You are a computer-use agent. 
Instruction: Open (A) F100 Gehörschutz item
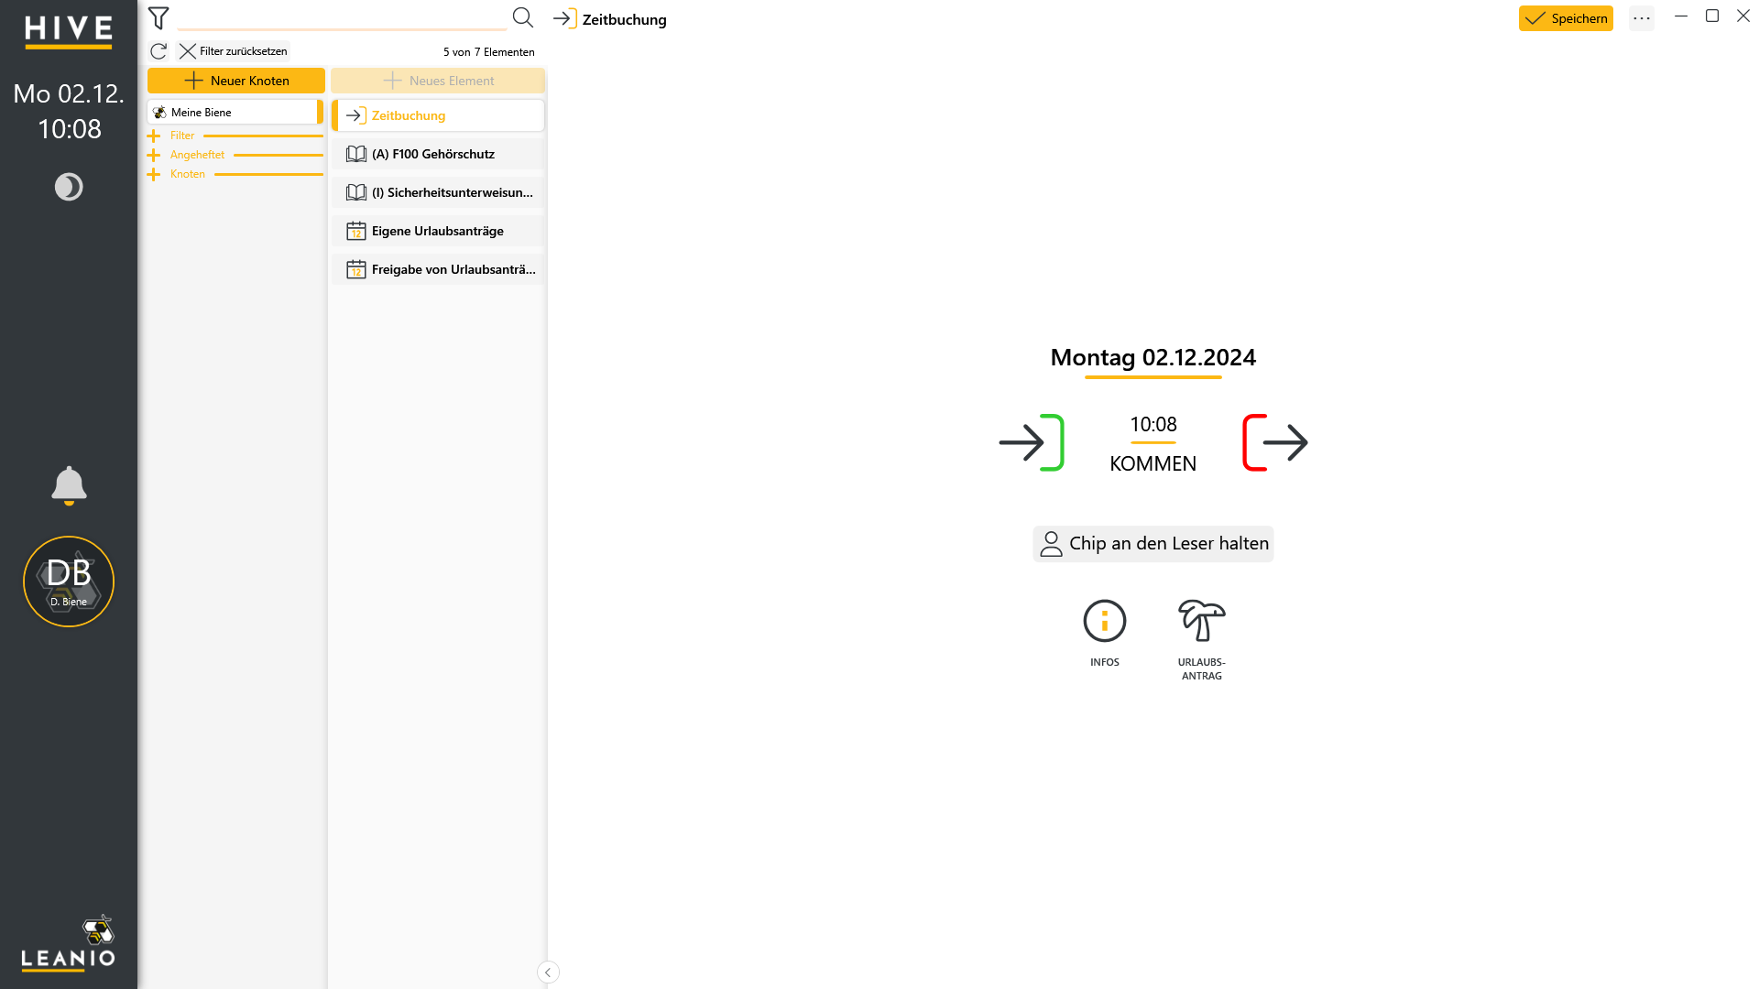coord(438,154)
